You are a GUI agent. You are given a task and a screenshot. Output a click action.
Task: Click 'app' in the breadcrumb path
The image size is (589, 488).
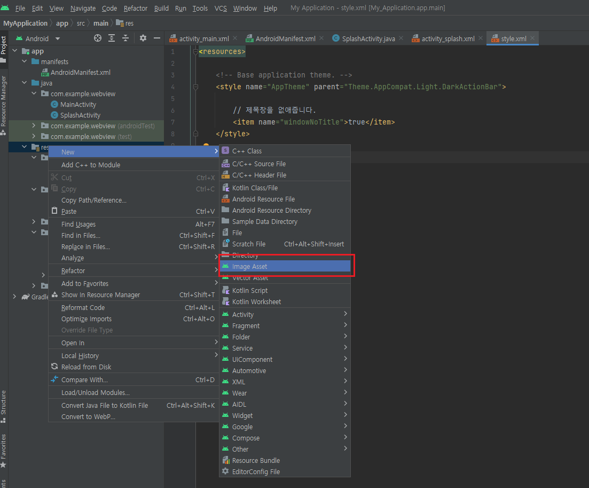point(62,24)
